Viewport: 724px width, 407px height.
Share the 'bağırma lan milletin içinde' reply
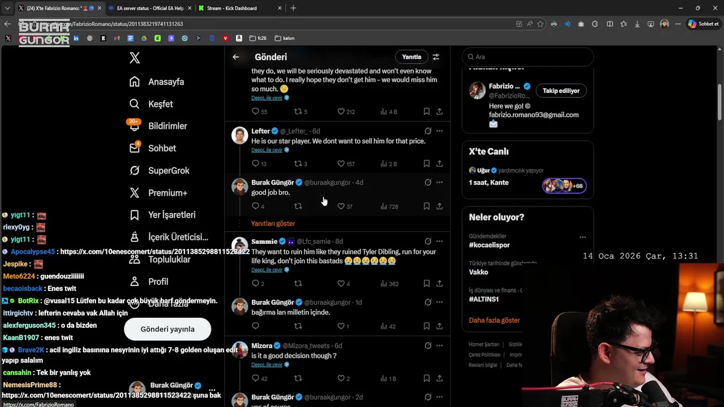click(439, 326)
